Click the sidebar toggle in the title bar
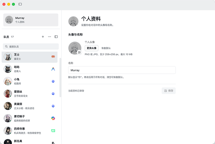This screenshot has height=144, width=215. tap(20, 4)
